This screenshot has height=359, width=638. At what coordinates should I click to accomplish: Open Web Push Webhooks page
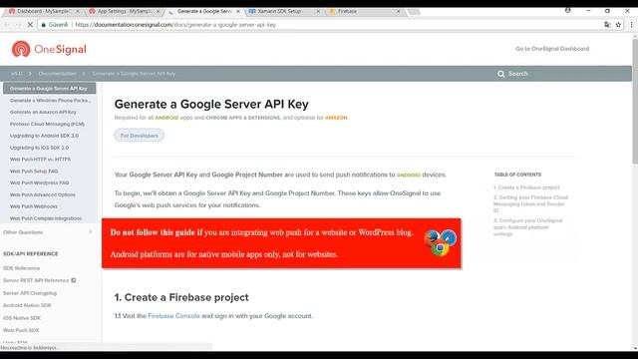point(33,206)
